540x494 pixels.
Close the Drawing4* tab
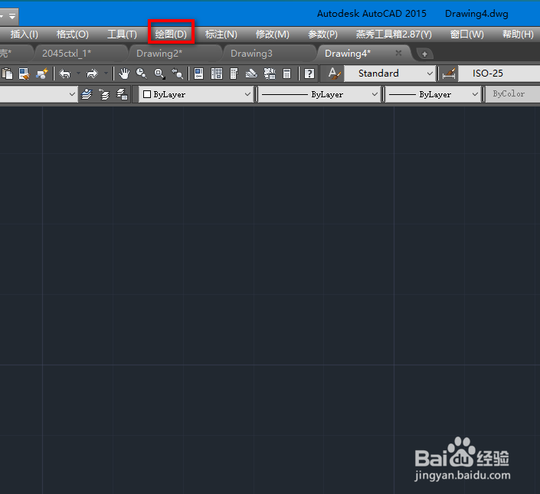tap(398, 53)
